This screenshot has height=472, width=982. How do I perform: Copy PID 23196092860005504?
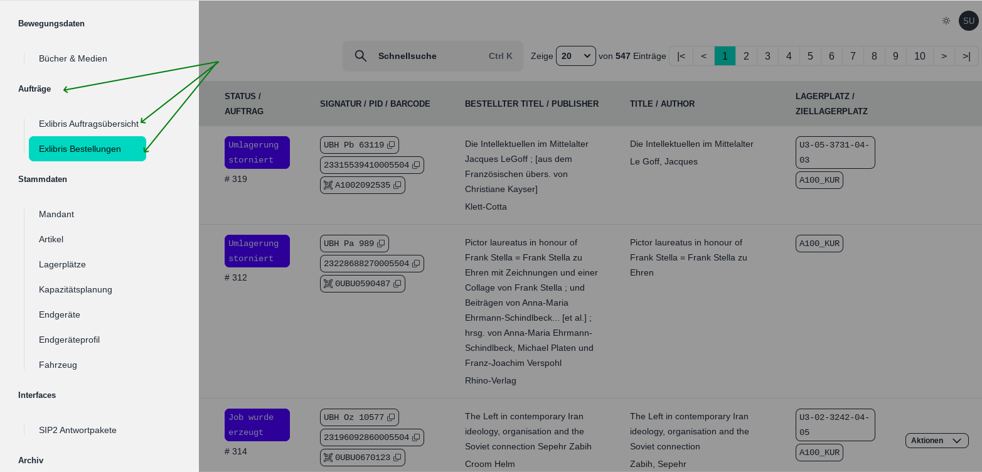[x=416, y=437]
